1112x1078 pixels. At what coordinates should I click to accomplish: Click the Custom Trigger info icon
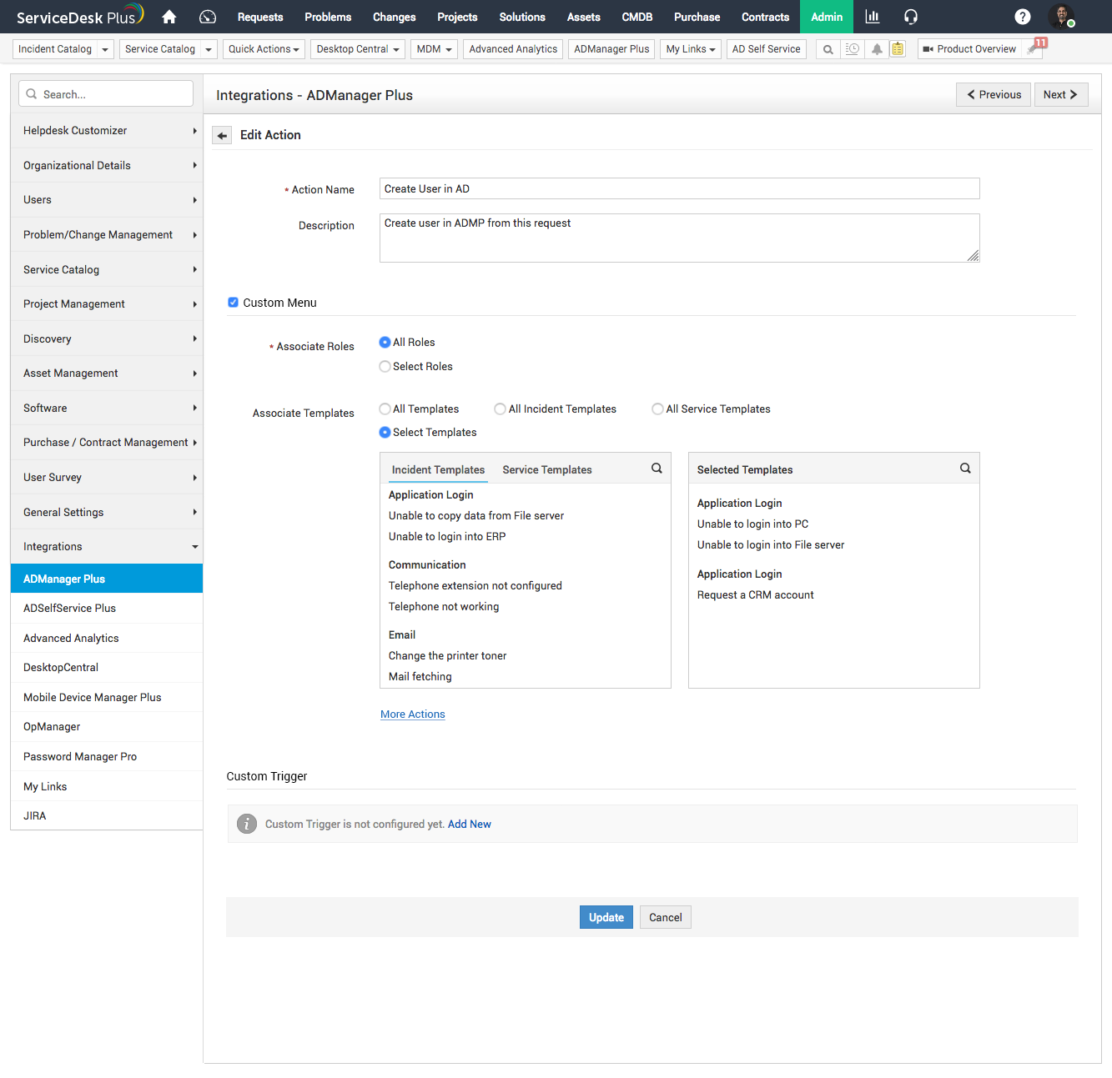(x=247, y=824)
